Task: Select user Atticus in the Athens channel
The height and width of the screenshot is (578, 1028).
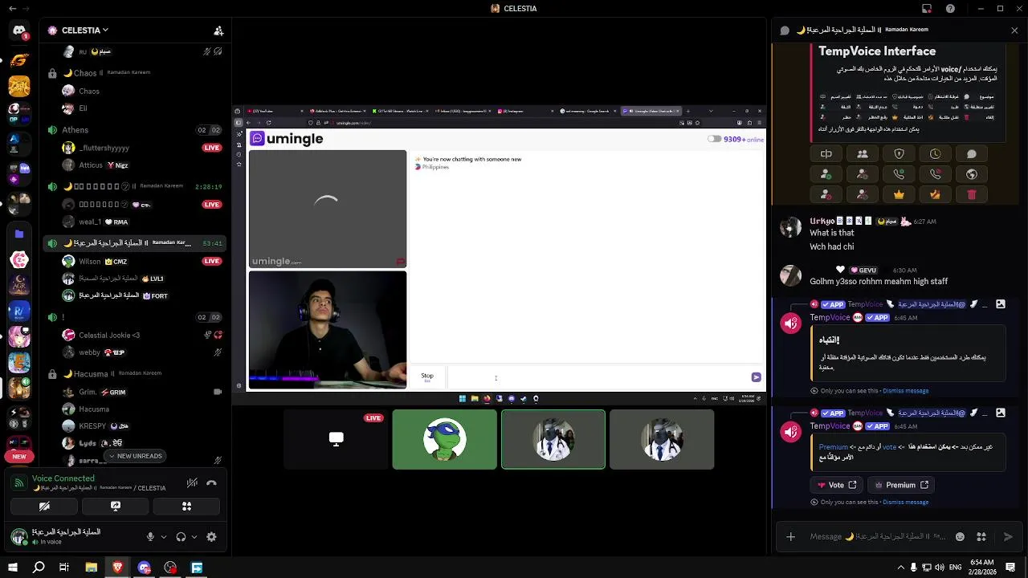Action: click(135, 165)
